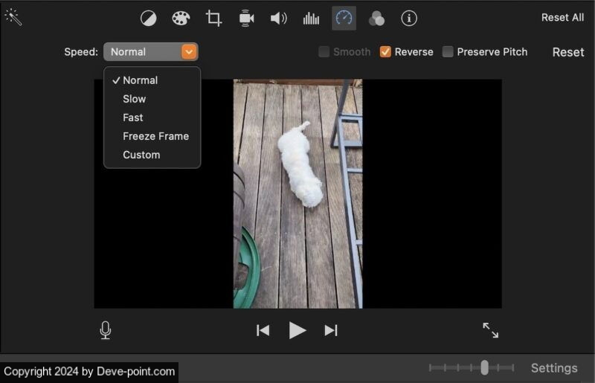Collapse the Speed dropdown via its orange arrow
This screenshot has height=383, width=595.
(189, 52)
